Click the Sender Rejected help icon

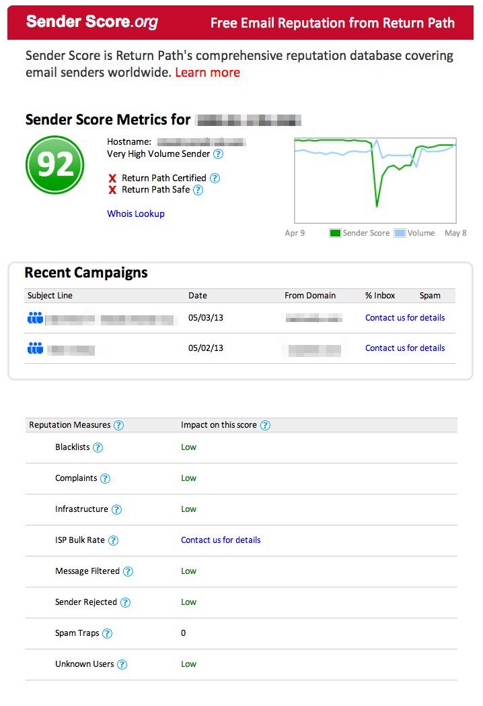(x=126, y=602)
